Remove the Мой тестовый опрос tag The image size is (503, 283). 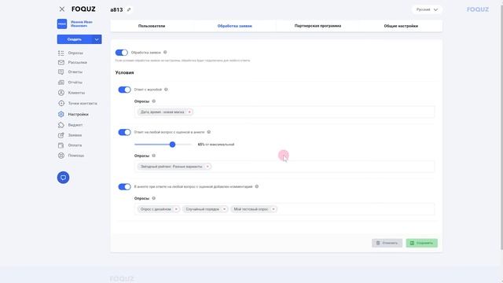tap(274, 209)
